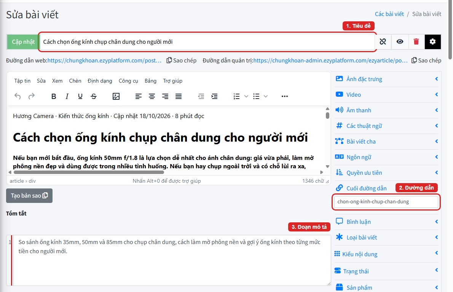Viewport: 453px width, 292px height.
Task: Click into the post title field
Action: pyautogui.click(x=207, y=41)
